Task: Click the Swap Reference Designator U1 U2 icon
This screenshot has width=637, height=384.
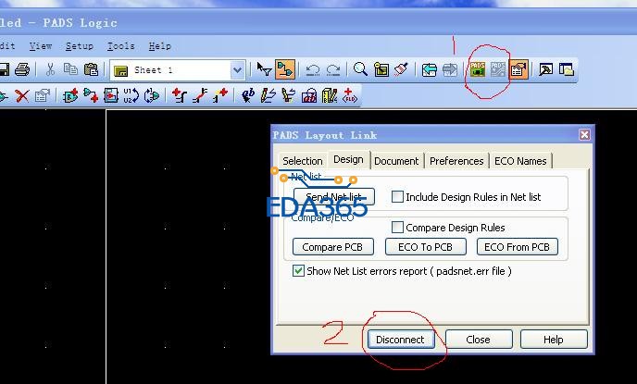Action: pos(131,96)
